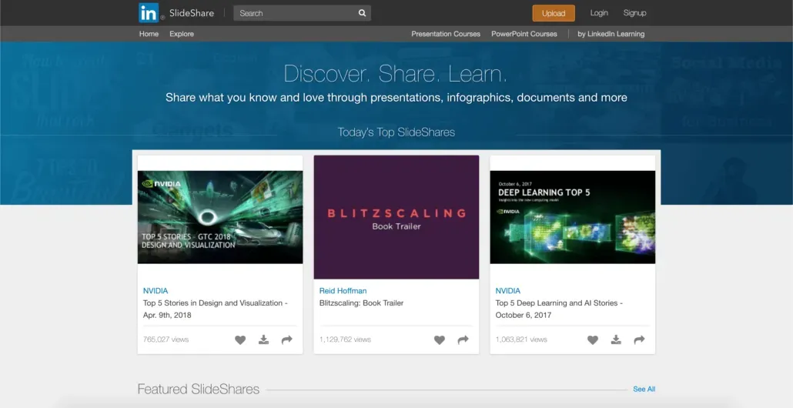Click the Featured SlideShares heading

point(199,390)
